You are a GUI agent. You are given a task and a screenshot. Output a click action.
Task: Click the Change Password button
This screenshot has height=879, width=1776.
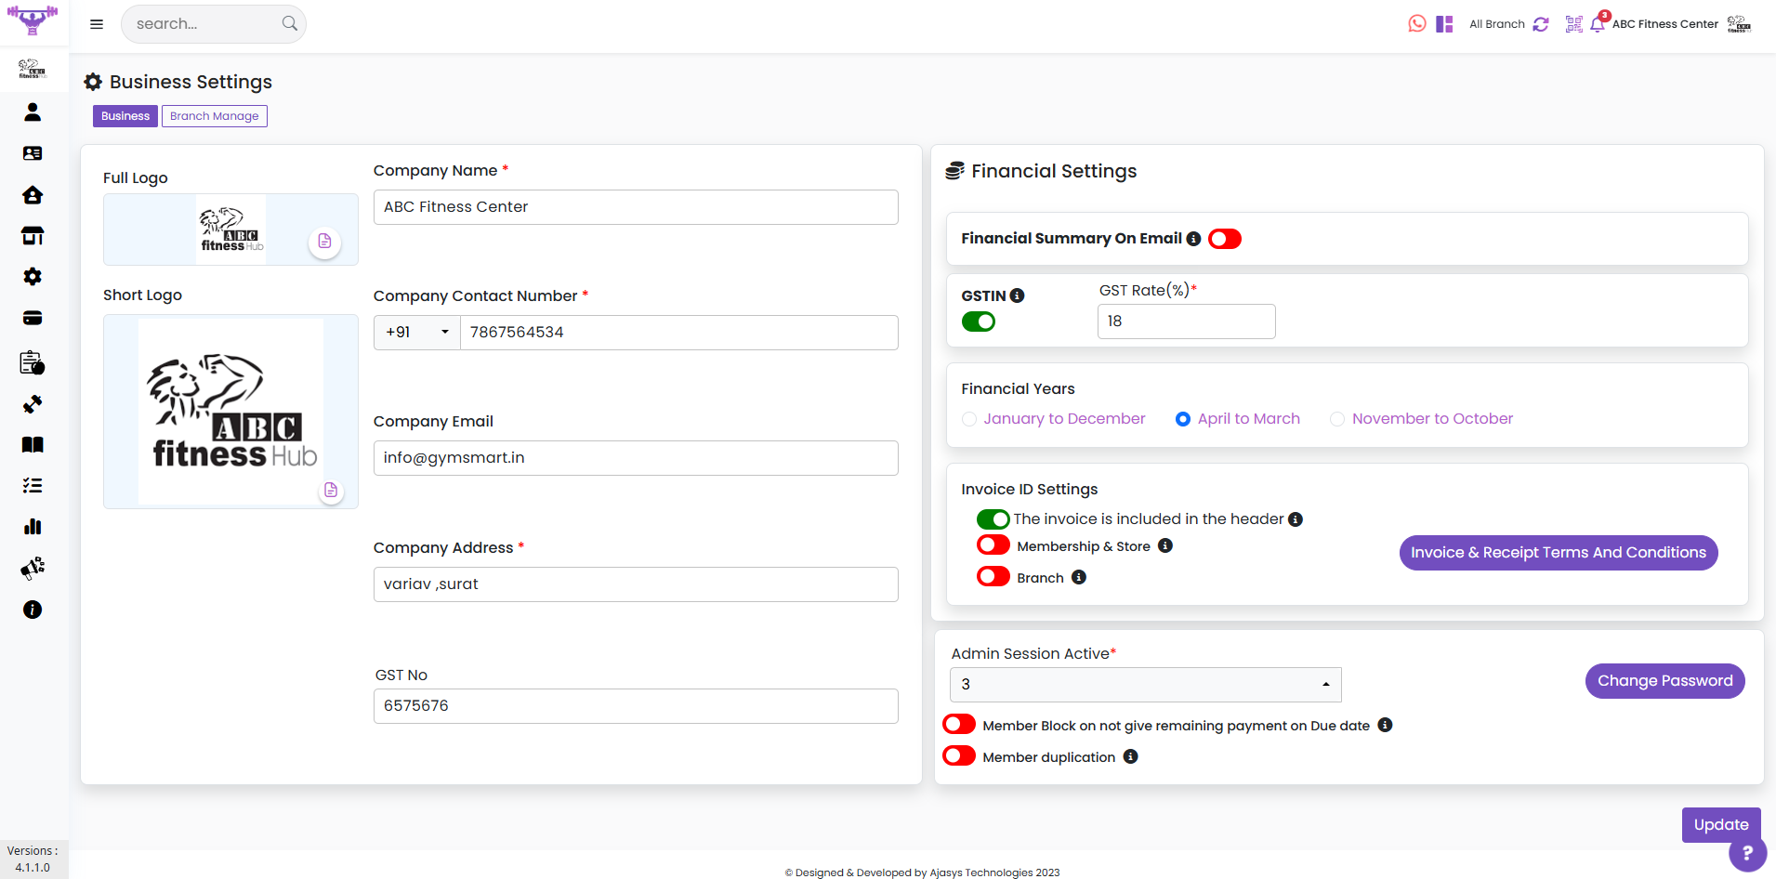pos(1664,681)
